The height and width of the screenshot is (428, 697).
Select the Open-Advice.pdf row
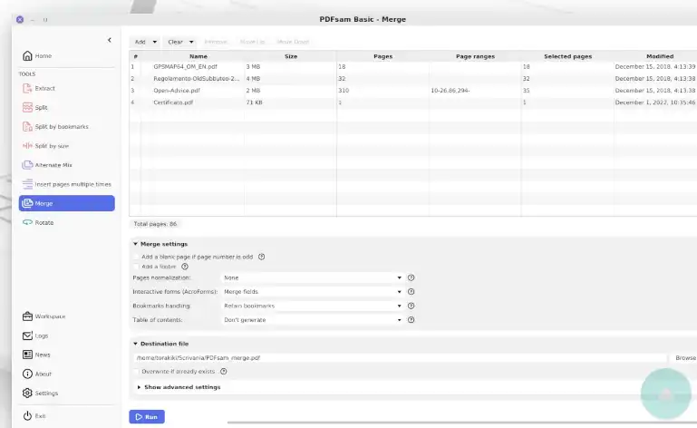pos(413,91)
